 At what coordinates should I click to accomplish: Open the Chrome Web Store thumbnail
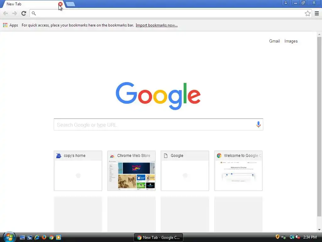tap(131, 170)
